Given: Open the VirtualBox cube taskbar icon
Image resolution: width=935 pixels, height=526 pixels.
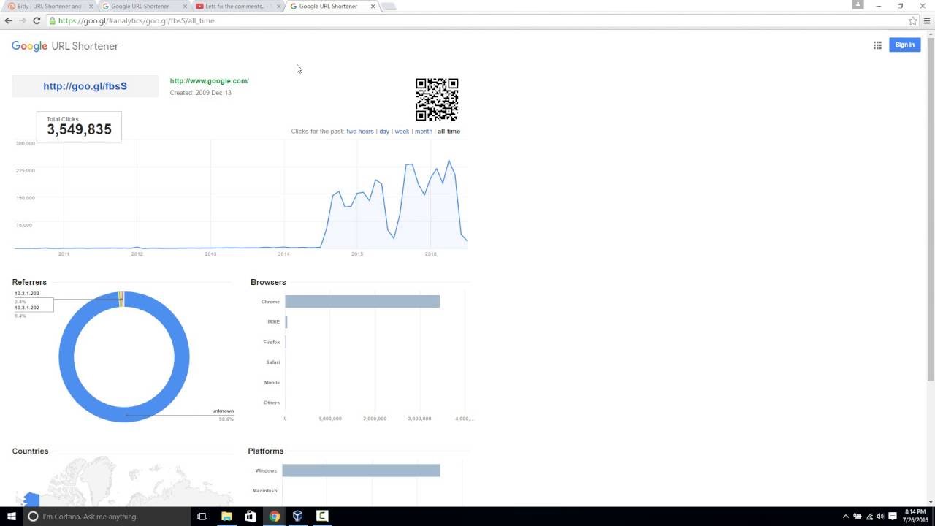Looking at the screenshot, I should (298, 516).
